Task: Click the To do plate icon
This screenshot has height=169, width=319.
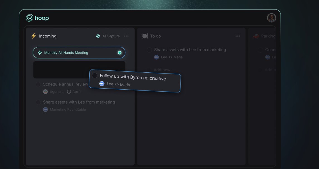Action: pos(145,36)
